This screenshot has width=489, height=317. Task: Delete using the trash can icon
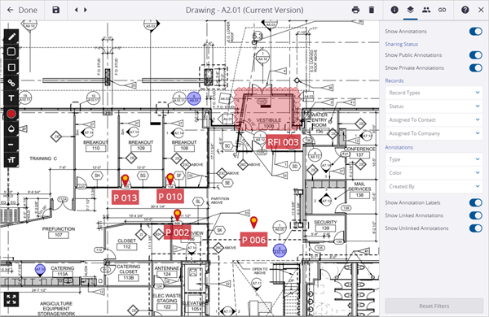pos(372,10)
